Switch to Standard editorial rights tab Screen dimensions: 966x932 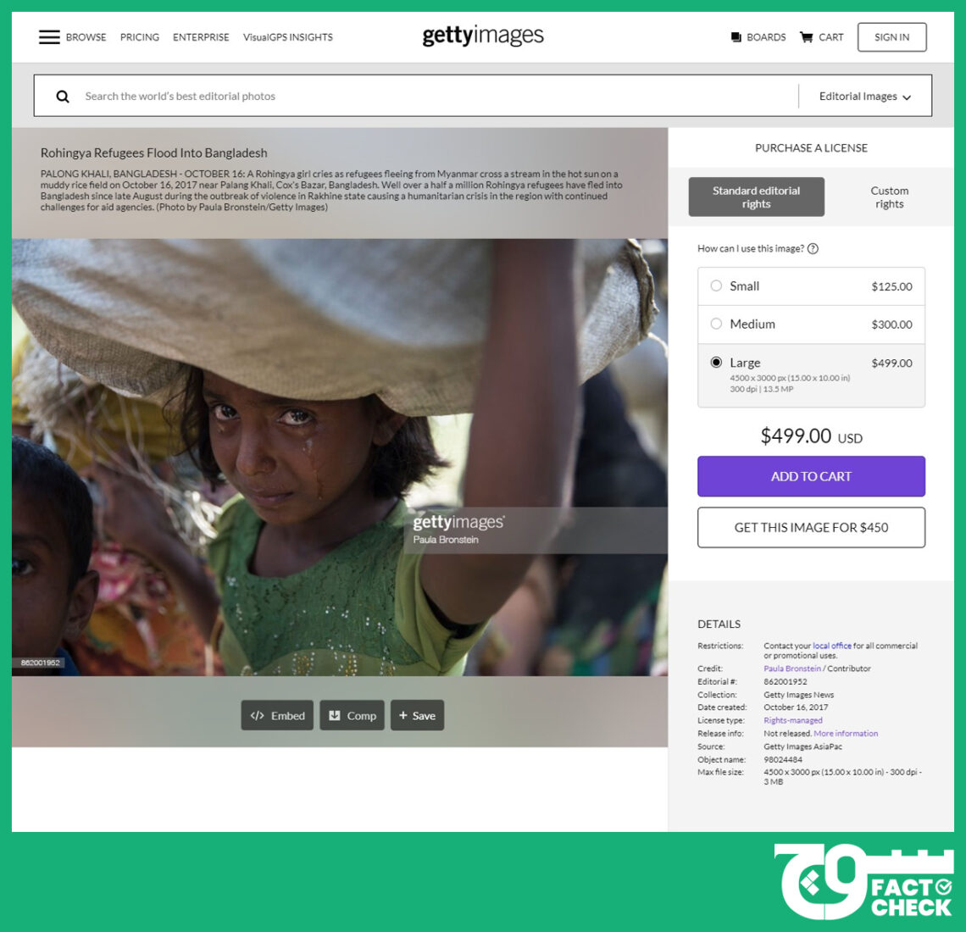click(756, 197)
